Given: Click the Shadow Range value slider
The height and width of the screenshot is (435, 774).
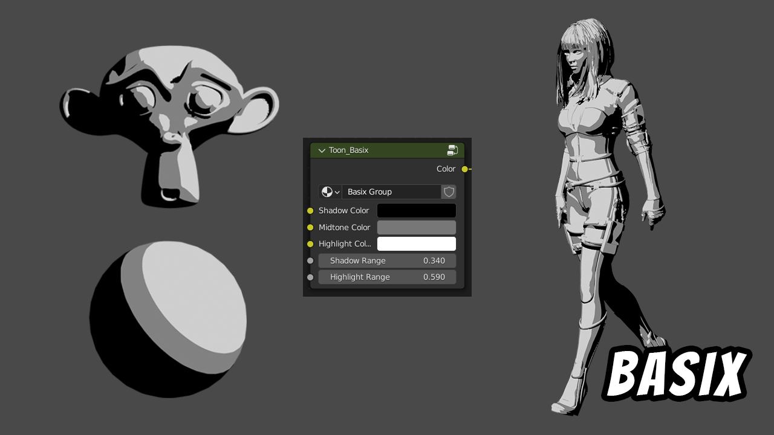Looking at the screenshot, I should (387, 260).
